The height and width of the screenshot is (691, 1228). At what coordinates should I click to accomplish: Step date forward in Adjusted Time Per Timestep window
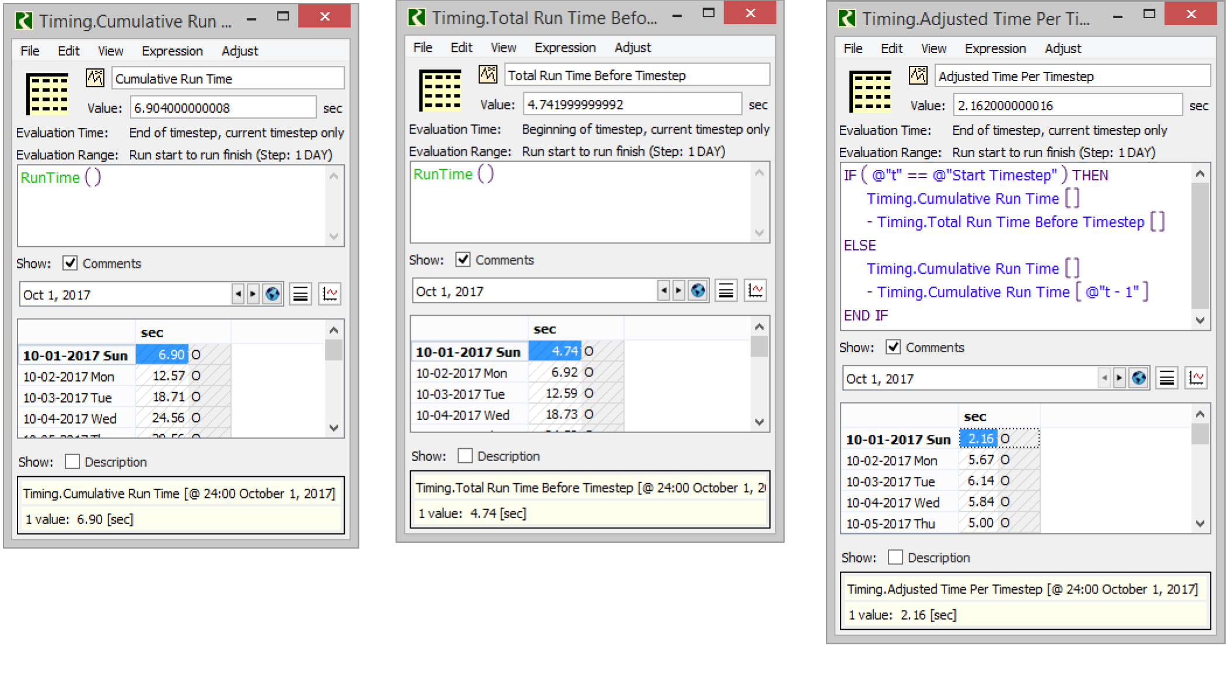click(x=1118, y=378)
